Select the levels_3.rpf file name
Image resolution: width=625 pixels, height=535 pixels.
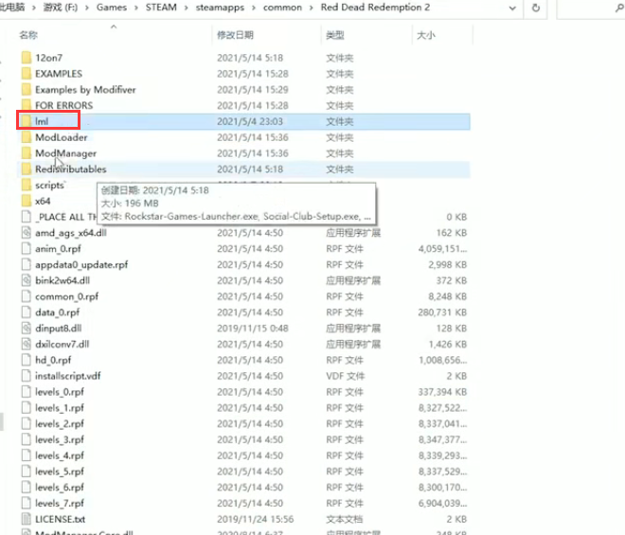pyautogui.click(x=60, y=439)
